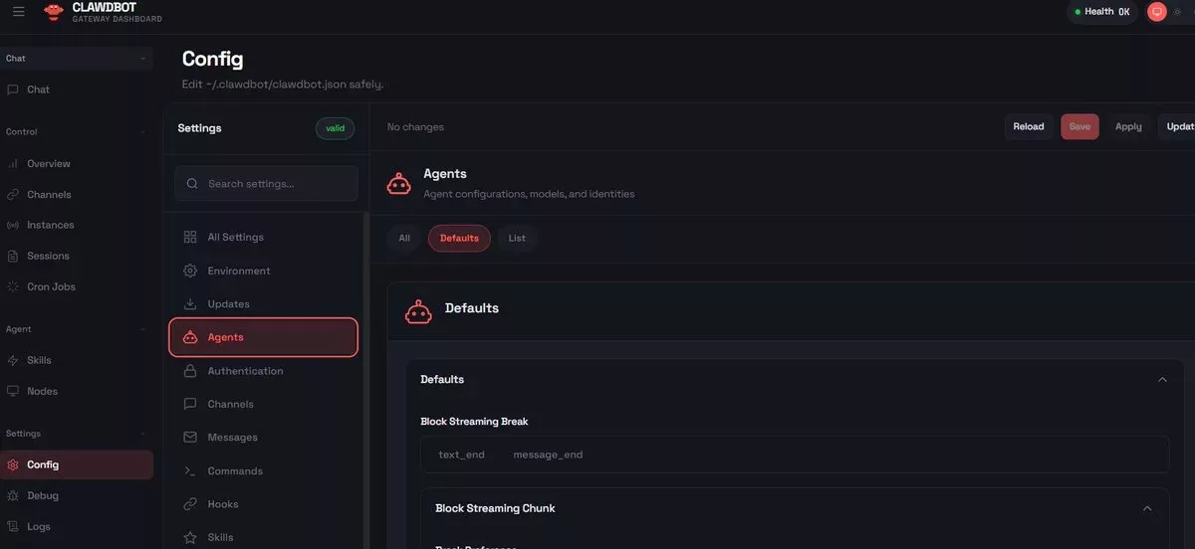
Task: Select Authentication settings category
Action: pyautogui.click(x=264, y=371)
